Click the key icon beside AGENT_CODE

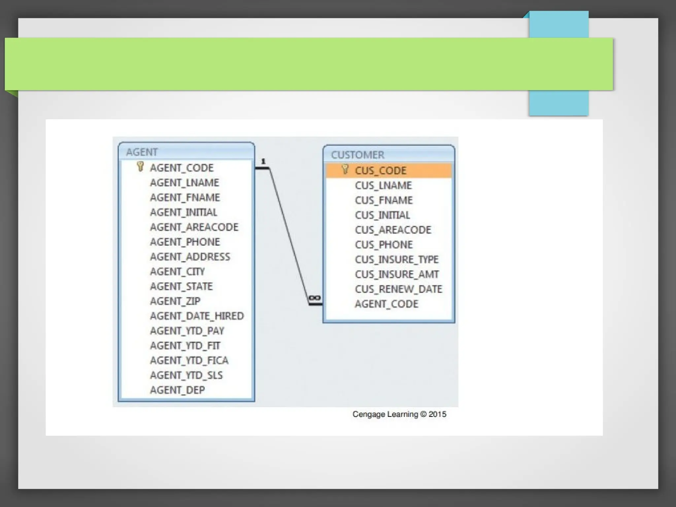140,167
